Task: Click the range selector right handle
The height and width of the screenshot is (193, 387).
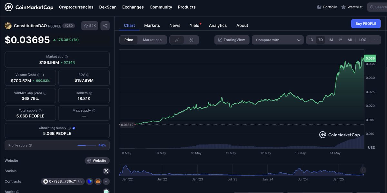Action: pos(362,170)
